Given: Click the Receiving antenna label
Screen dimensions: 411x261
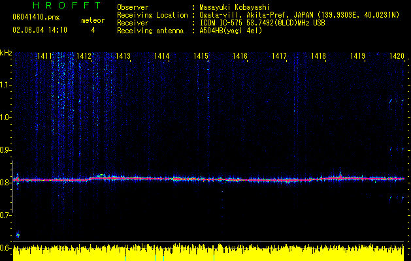Looking at the screenshot, I should point(150,31).
